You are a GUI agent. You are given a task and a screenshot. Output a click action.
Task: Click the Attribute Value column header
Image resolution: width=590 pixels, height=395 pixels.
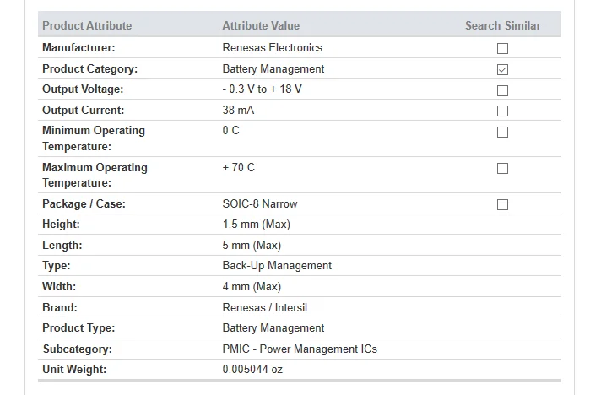coord(261,25)
